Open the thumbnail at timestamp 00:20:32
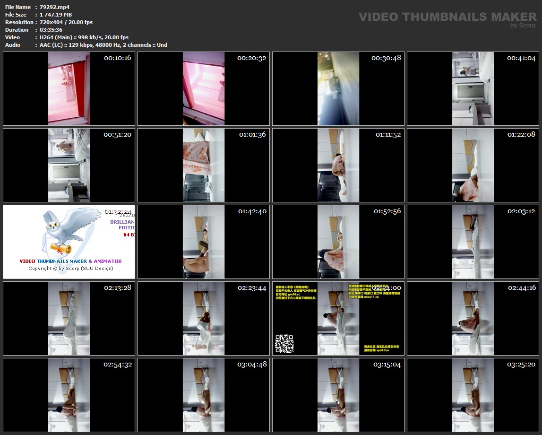The width and height of the screenshot is (542, 435). 204,88
